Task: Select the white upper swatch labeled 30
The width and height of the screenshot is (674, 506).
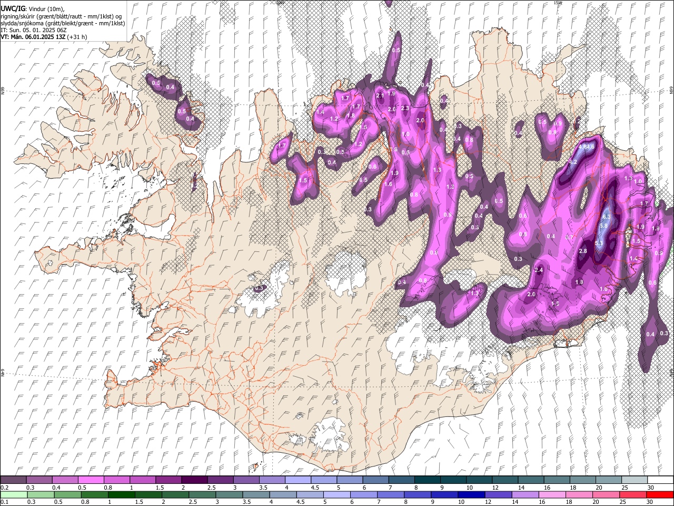Action: click(659, 480)
